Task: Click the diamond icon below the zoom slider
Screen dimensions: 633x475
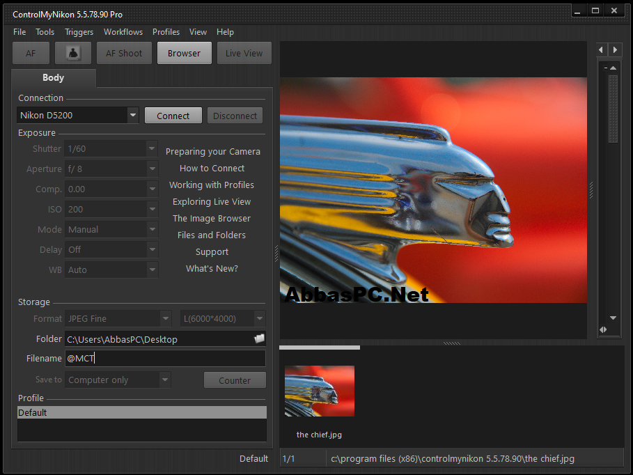Action: pyautogui.click(x=603, y=329)
